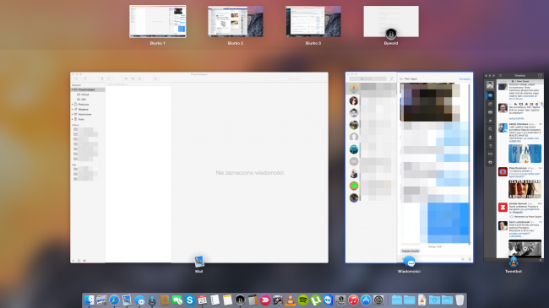
Task: Click compose new message button in Messages
Action: coord(391,78)
